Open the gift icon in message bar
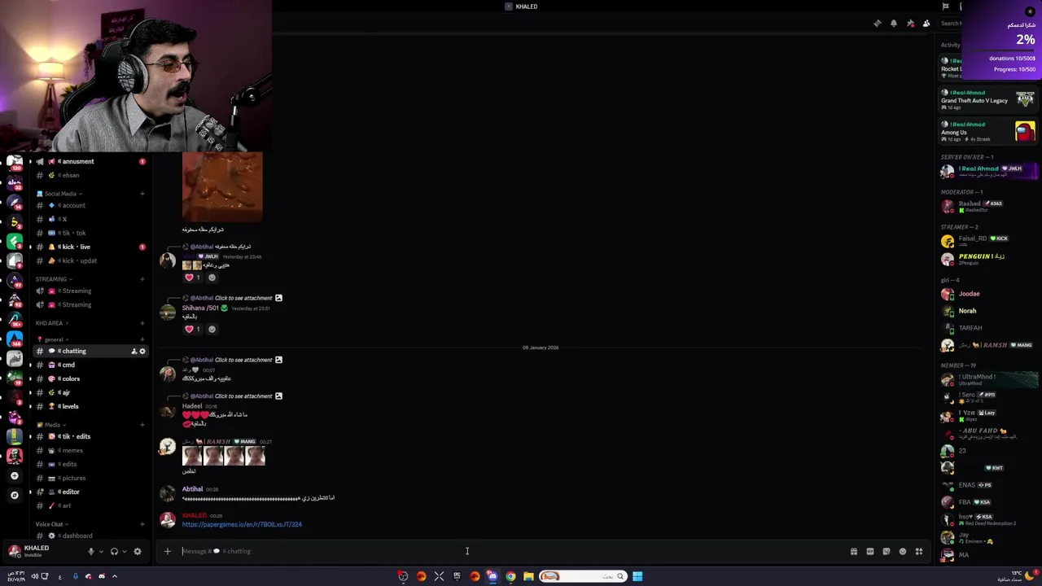1042x586 pixels. [853, 551]
